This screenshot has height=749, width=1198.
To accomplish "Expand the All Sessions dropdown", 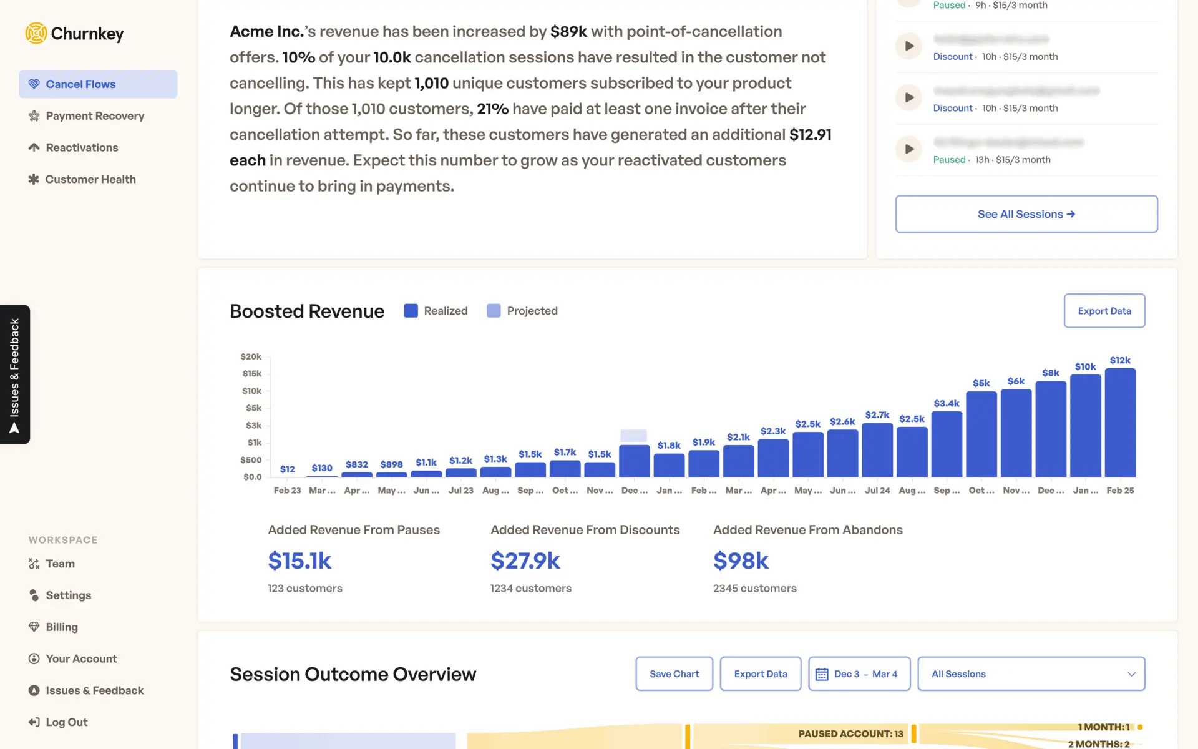I will (x=1031, y=674).
